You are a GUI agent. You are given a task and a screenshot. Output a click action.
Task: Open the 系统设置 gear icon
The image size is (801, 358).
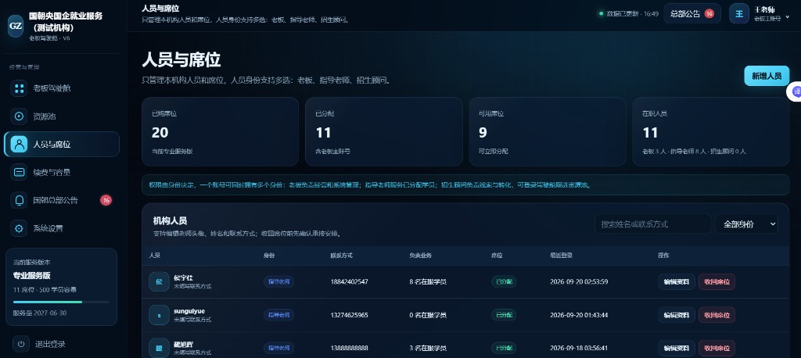(x=19, y=228)
